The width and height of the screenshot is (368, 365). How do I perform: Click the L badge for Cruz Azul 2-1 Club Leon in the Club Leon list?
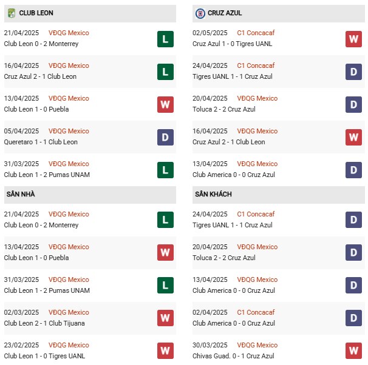point(165,72)
